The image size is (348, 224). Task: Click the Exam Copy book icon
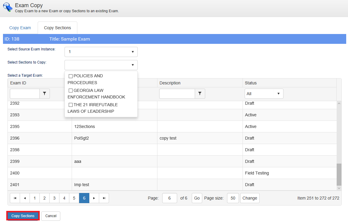tap(7, 7)
